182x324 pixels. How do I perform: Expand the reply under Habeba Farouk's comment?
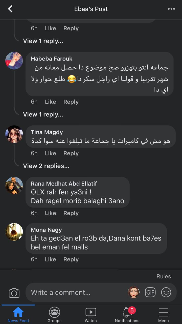pos(43,114)
